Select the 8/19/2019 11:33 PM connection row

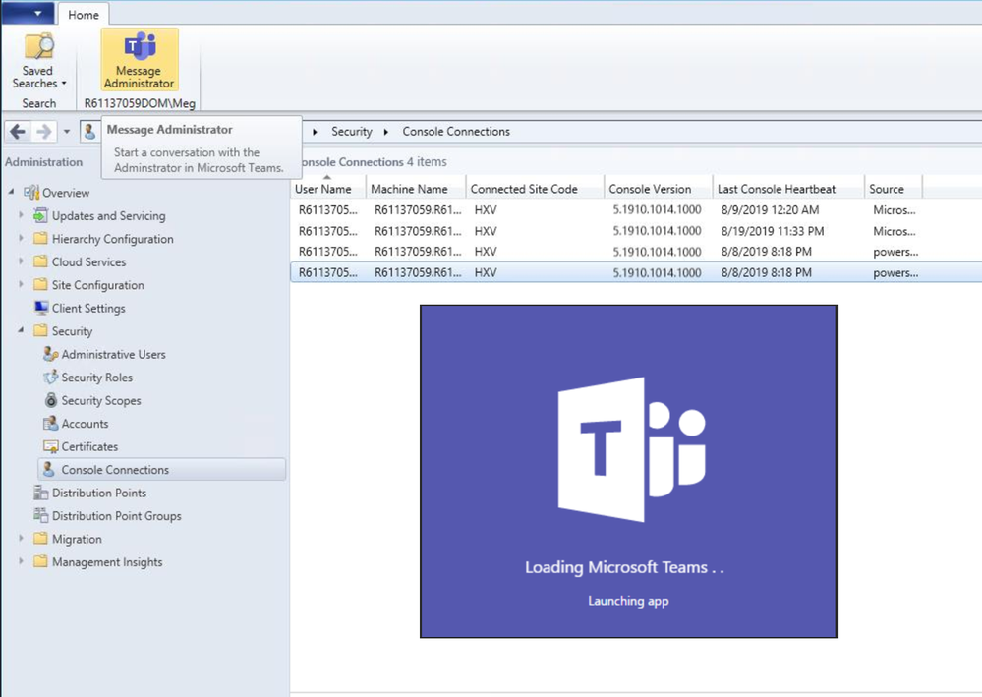636,231
